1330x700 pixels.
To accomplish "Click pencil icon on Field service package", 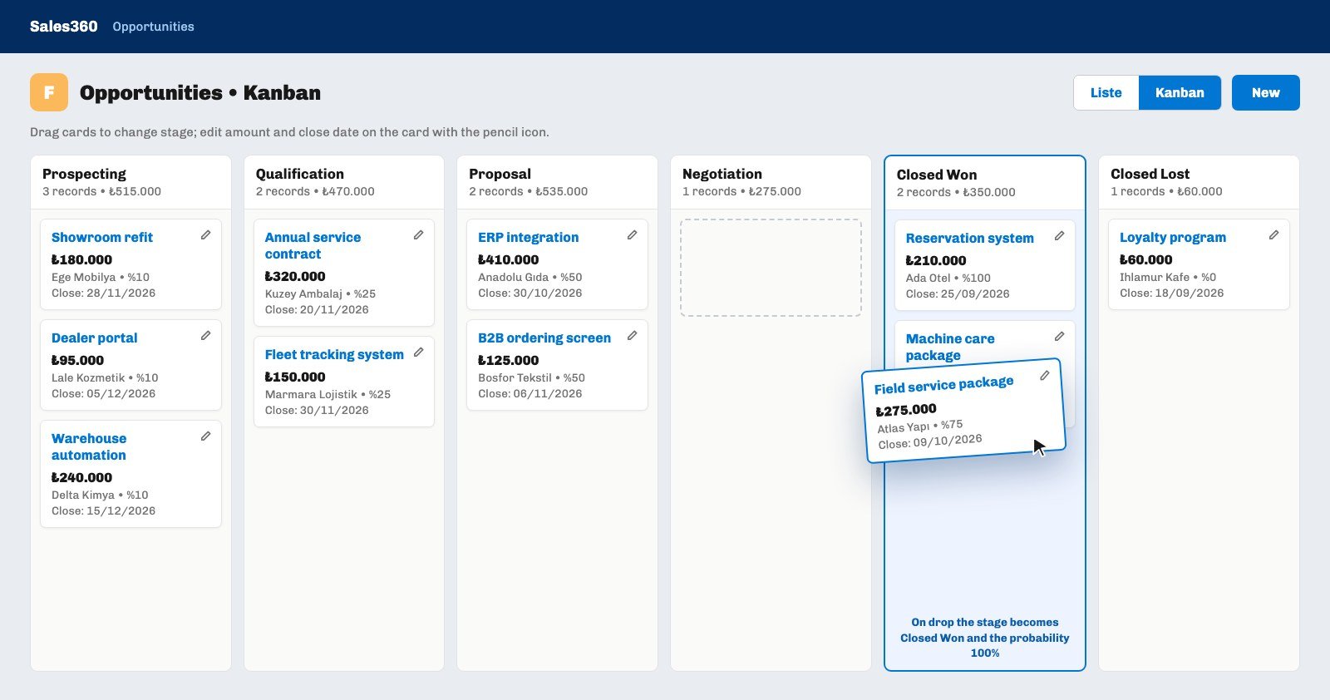I will tap(1045, 376).
